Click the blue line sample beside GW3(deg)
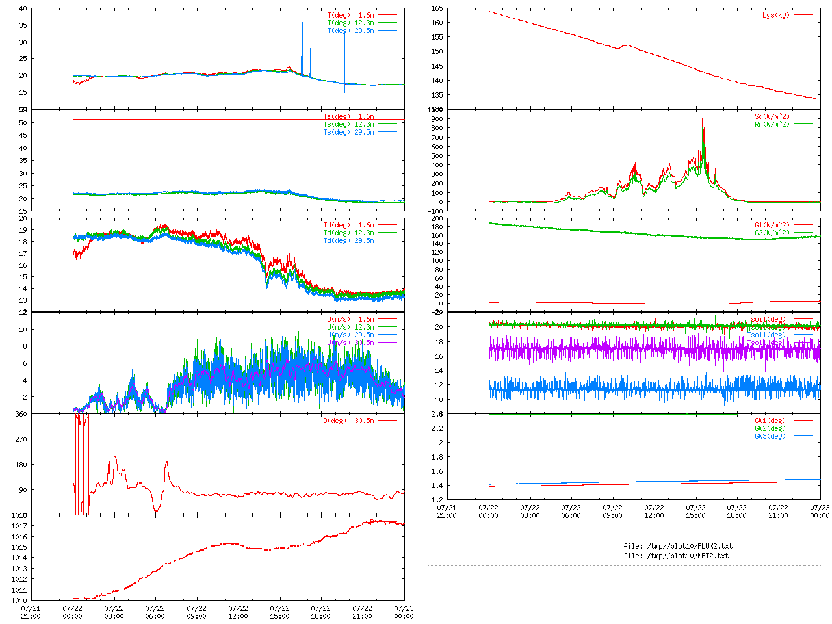This screenshot has height=624, width=832. click(x=803, y=436)
